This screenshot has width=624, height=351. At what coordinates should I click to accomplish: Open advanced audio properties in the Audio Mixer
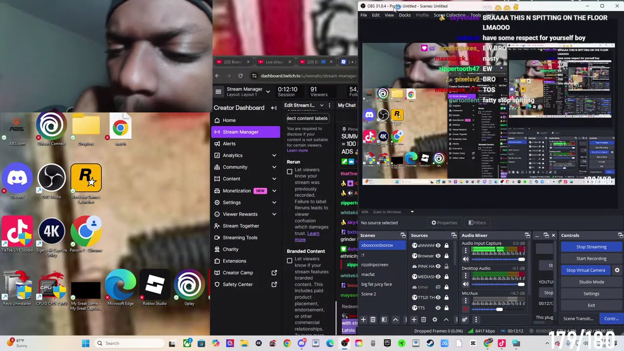coord(465,319)
